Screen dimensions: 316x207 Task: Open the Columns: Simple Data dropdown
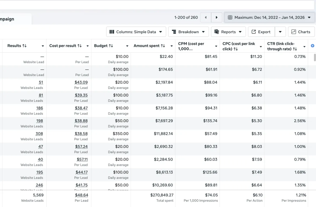coord(136,32)
